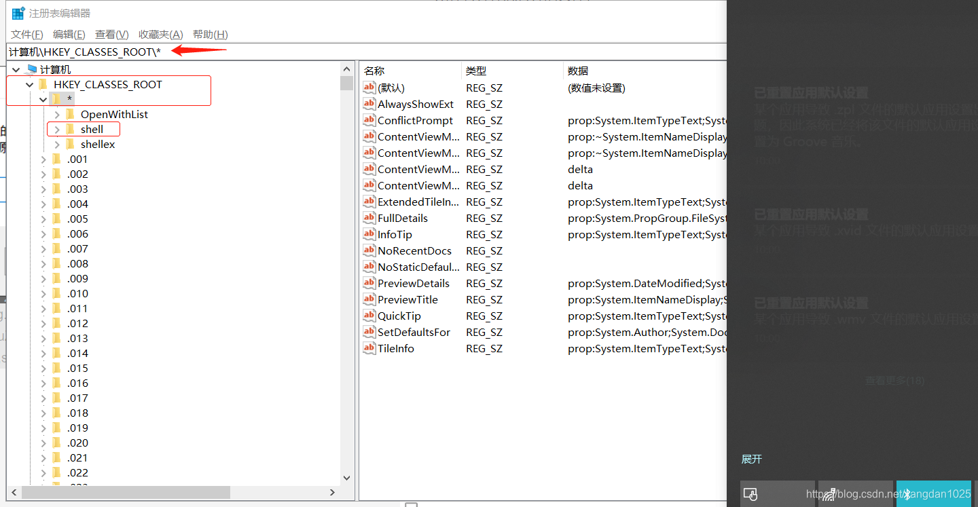The width and height of the screenshot is (978, 507).
Task: Expand the OpenWithList key
Action: tap(57, 114)
